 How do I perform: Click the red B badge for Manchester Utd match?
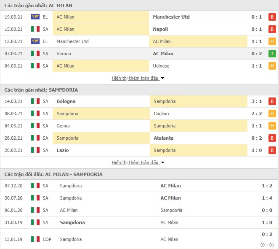272,17
